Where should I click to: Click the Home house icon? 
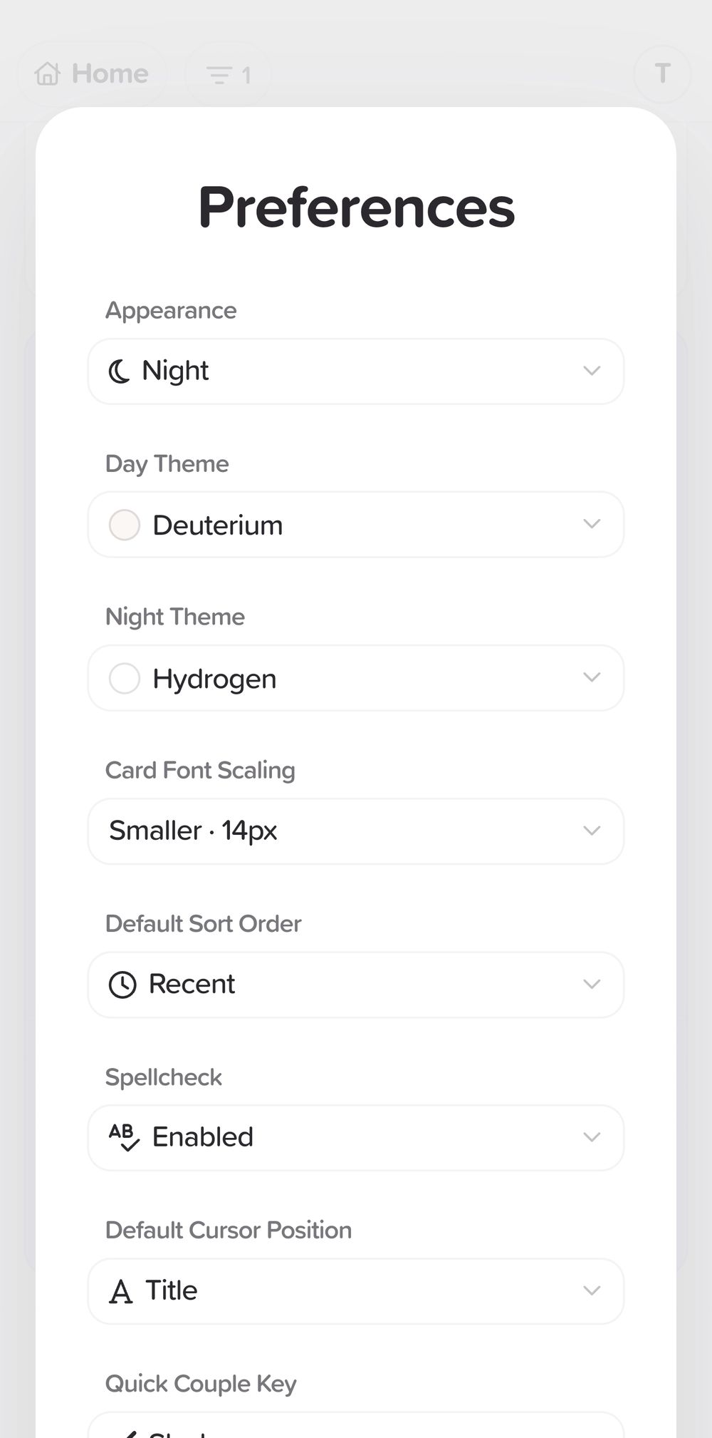pyautogui.click(x=48, y=73)
